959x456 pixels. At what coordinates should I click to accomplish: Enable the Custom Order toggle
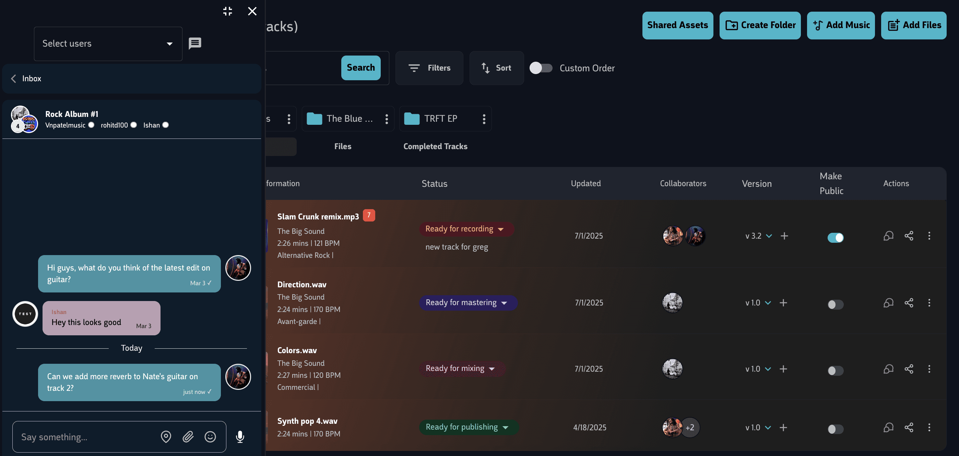click(x=541, y=68)
